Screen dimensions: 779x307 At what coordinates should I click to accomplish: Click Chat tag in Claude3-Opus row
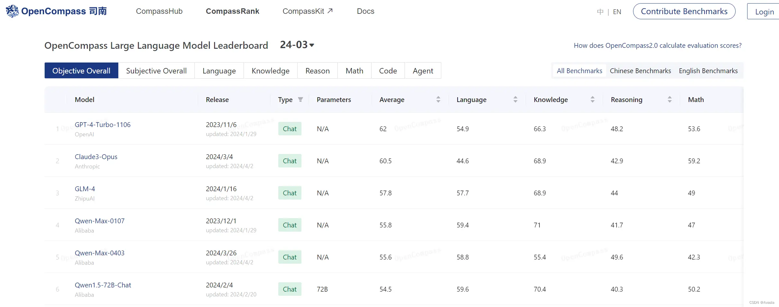click(x=290, y=161)
